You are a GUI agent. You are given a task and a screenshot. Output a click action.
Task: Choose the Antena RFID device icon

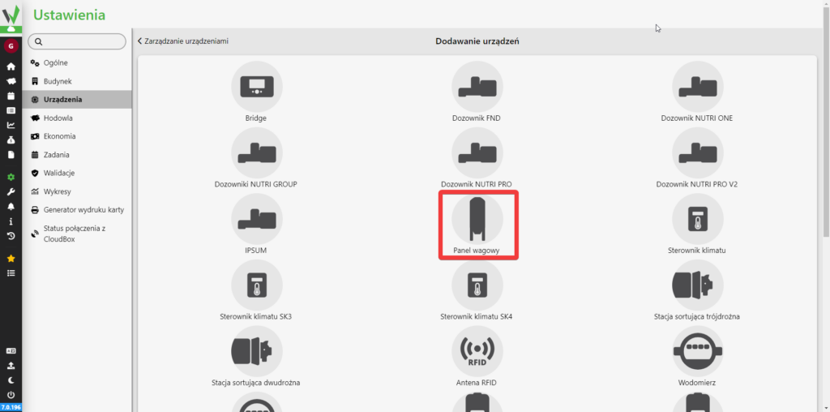(x=477, y=353)
